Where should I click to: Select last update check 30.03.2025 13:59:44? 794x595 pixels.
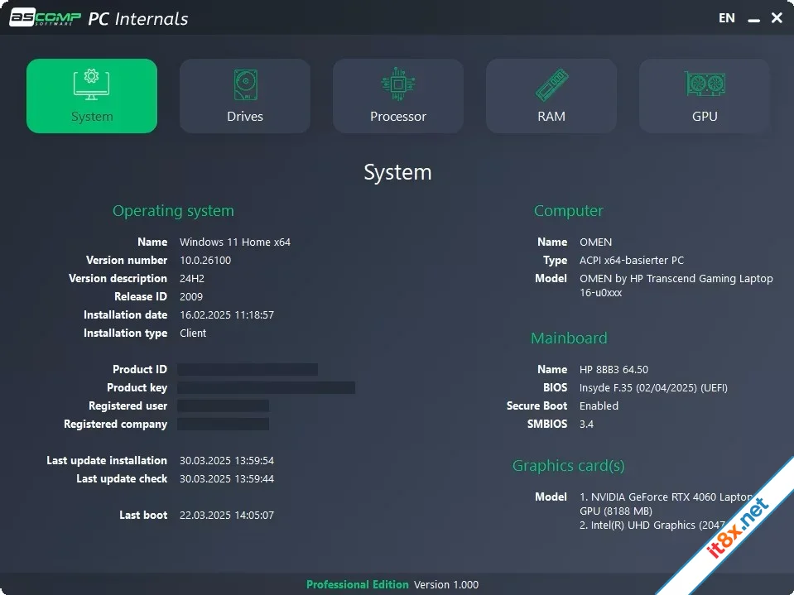(227, 478)
